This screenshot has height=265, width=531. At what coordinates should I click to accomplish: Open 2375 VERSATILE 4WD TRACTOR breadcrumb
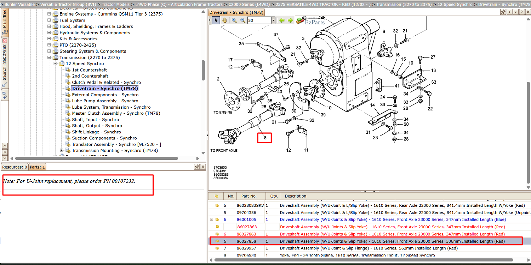323,4
